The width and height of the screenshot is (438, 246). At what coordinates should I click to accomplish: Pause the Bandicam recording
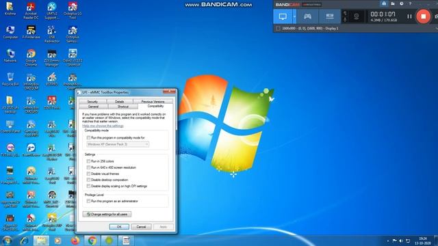click(409, 16)
